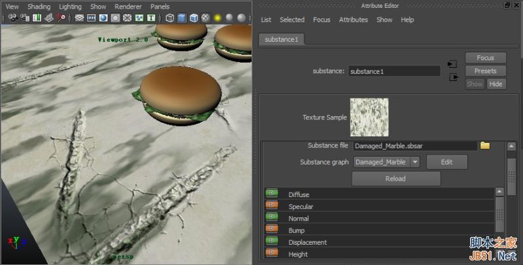Browse for substance file with folder icon
Image resolution: width=523 pixels, height=265 pixels.
[x=485, y=146]
